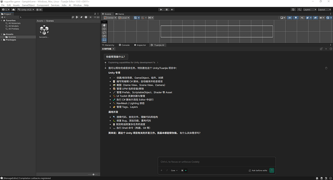Open the Center pivot dropdown
Viewport: 333px width, 180px height.
[110, 18]
